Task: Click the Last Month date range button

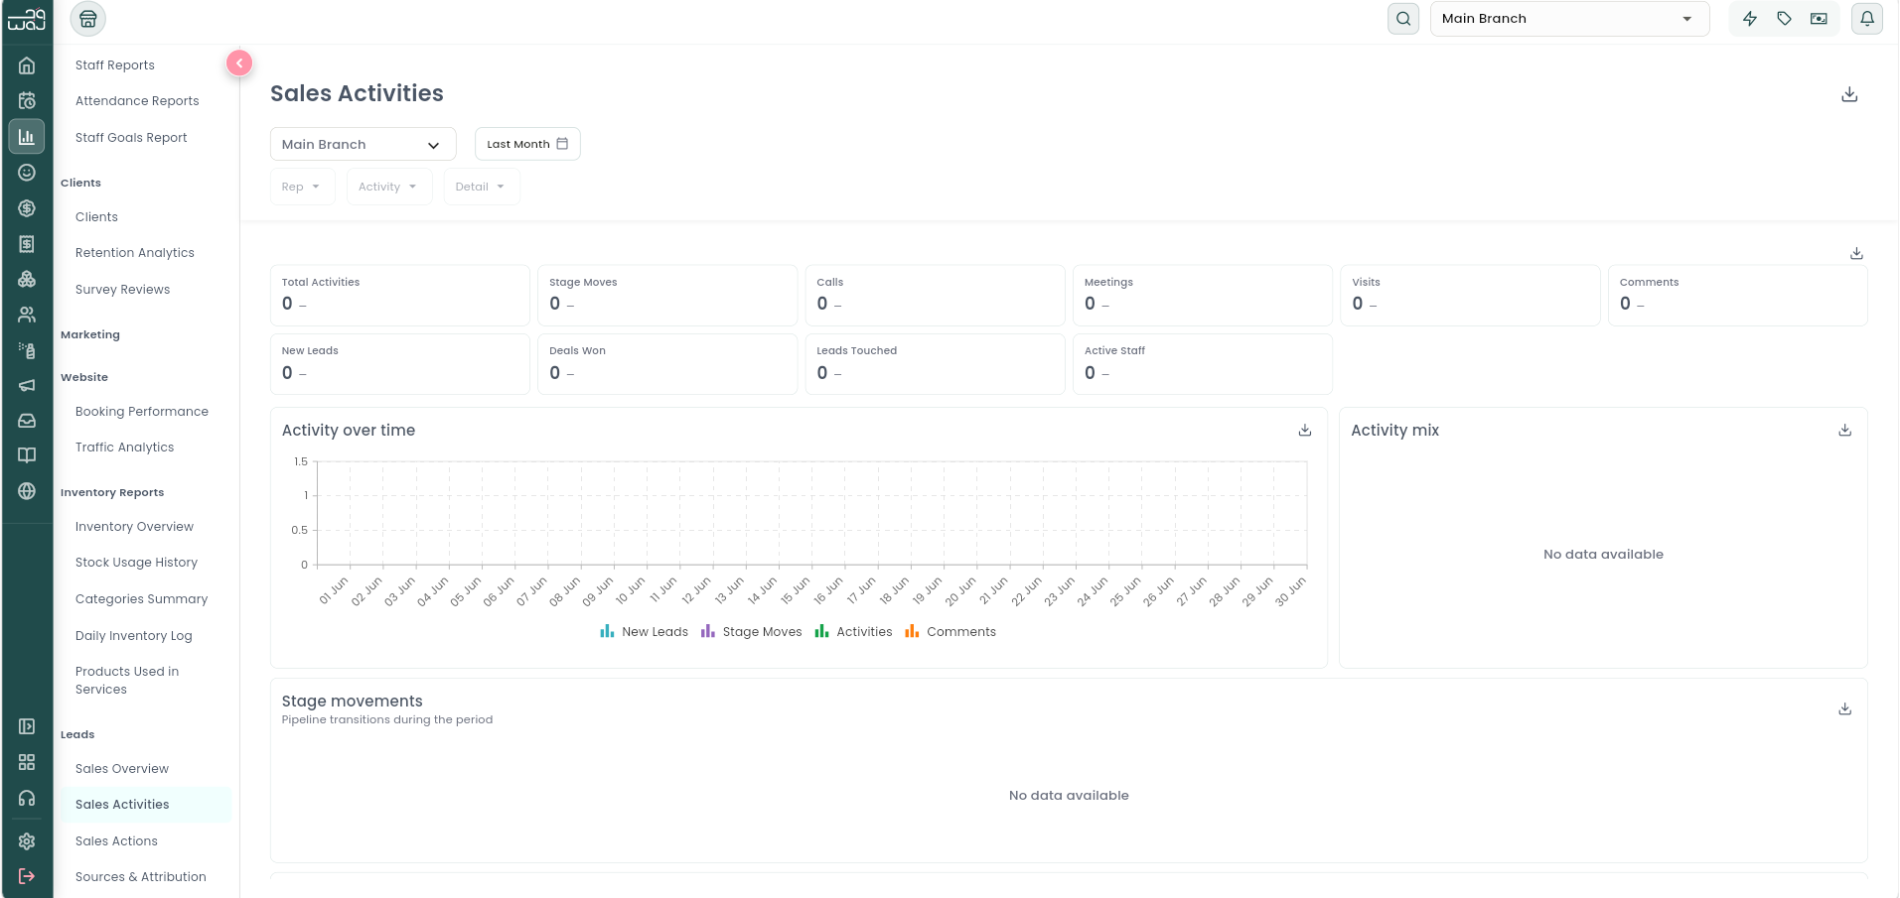Action: [x=527, y=144]
